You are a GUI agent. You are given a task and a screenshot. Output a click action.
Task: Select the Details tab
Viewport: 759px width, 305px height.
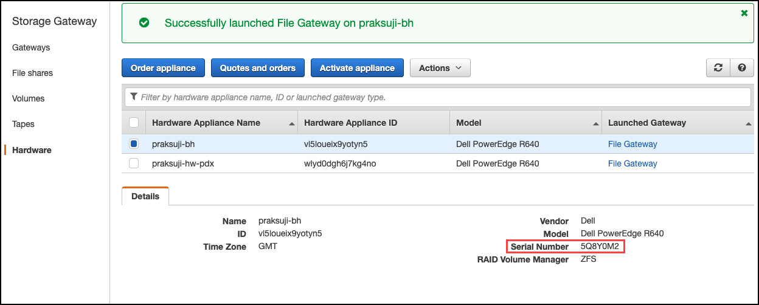pos(145,196)
